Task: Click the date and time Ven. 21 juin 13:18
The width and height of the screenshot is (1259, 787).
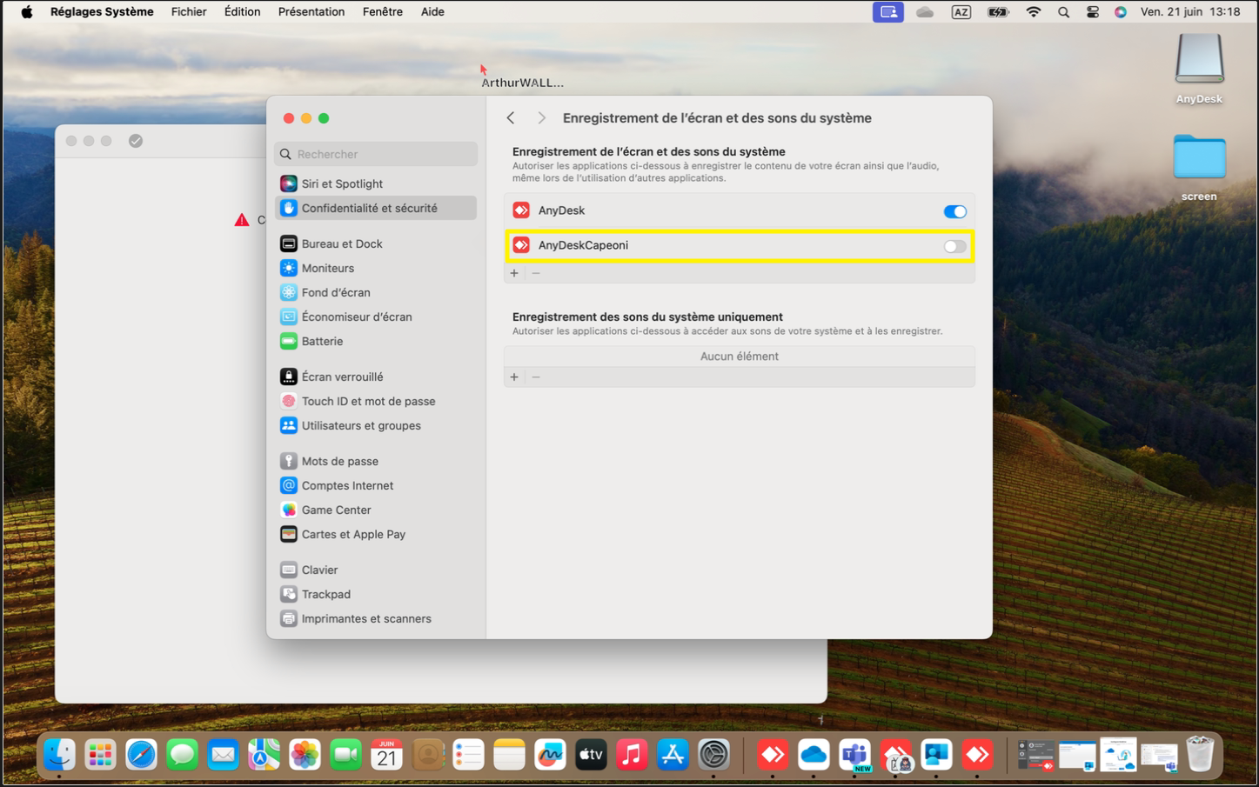Action: coord(1190,11)
